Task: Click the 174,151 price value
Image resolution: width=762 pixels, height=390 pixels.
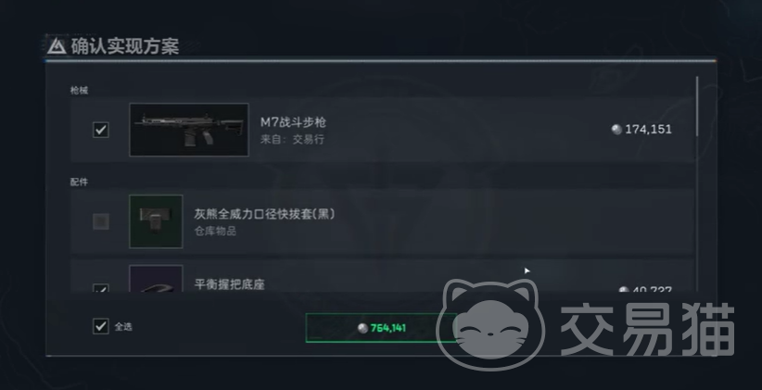Action: [x=648, y=129]
